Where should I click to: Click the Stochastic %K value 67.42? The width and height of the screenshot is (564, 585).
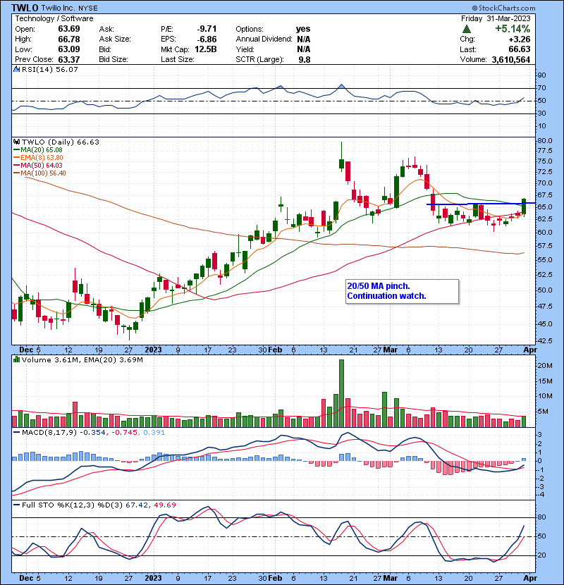pos(136,505)
